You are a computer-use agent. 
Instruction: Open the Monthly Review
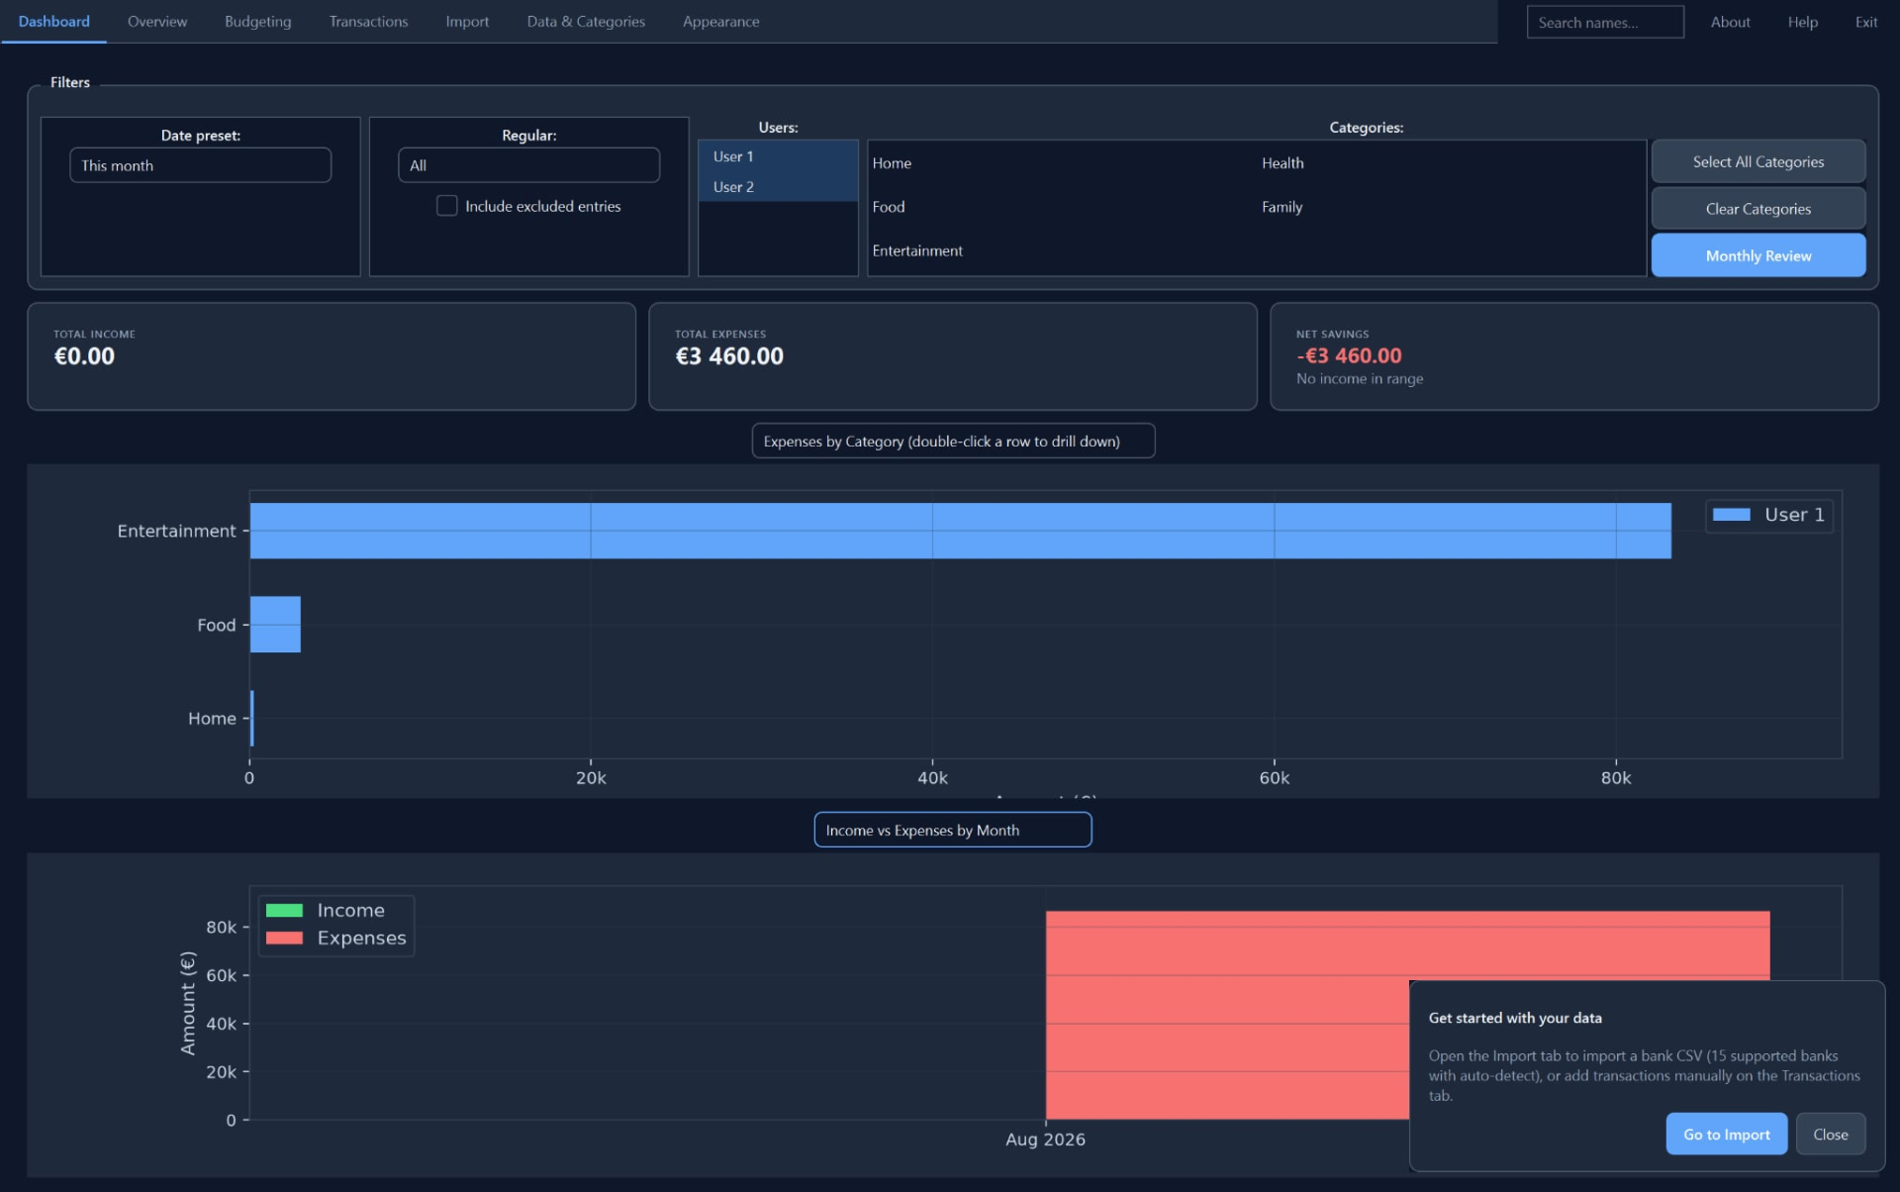(x=1758, y=255)
